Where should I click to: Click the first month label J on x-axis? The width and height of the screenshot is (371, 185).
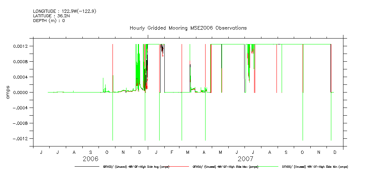point(41,152)
